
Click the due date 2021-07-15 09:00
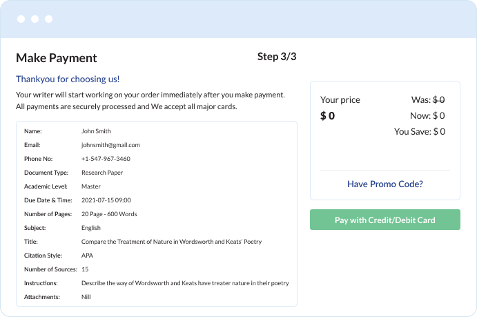106,200
